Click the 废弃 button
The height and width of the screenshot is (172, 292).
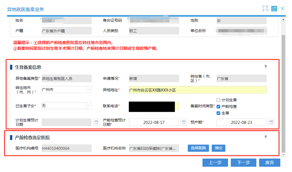click(x=270, y=163)
